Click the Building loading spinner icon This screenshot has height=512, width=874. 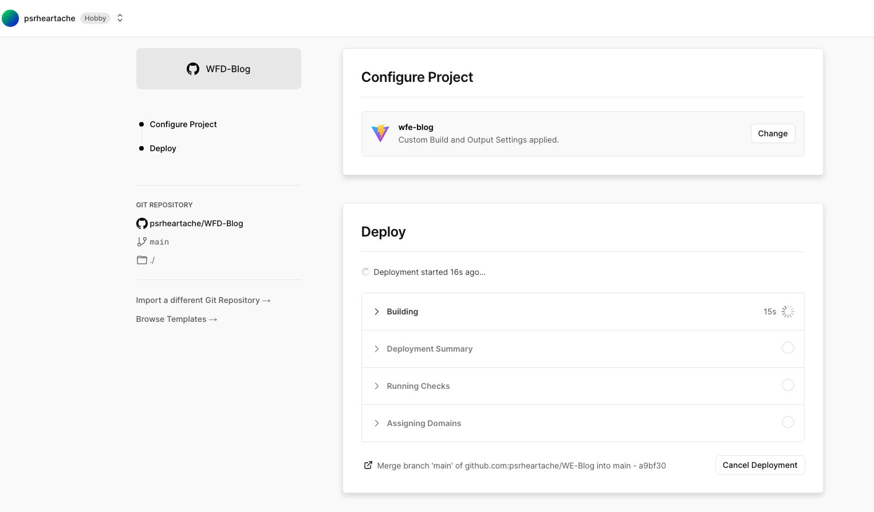click(788, 312)
